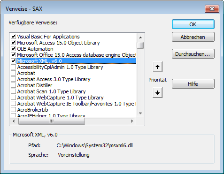Screen dimensions: 224x174
Task: Select the Visual Basic For Applications row text
Action: coord(48,37)
